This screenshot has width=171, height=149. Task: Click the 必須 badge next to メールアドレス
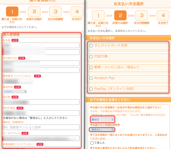[x=25, y=133]
